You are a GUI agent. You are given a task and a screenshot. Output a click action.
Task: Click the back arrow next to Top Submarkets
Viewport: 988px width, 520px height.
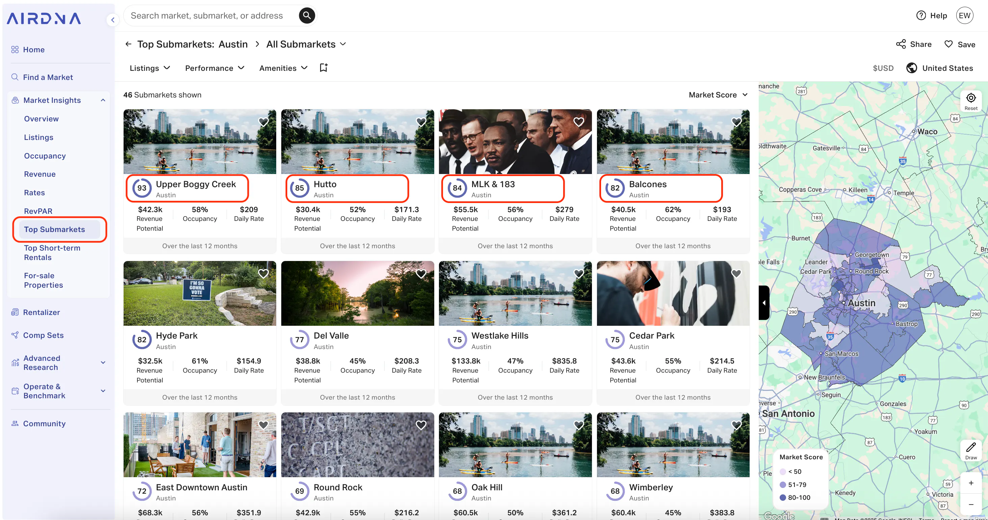(x=129, y=44)
